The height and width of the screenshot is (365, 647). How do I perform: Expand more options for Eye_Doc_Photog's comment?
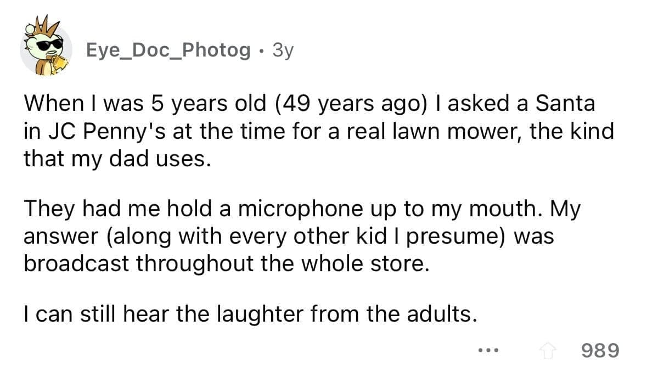pos(487,350)
